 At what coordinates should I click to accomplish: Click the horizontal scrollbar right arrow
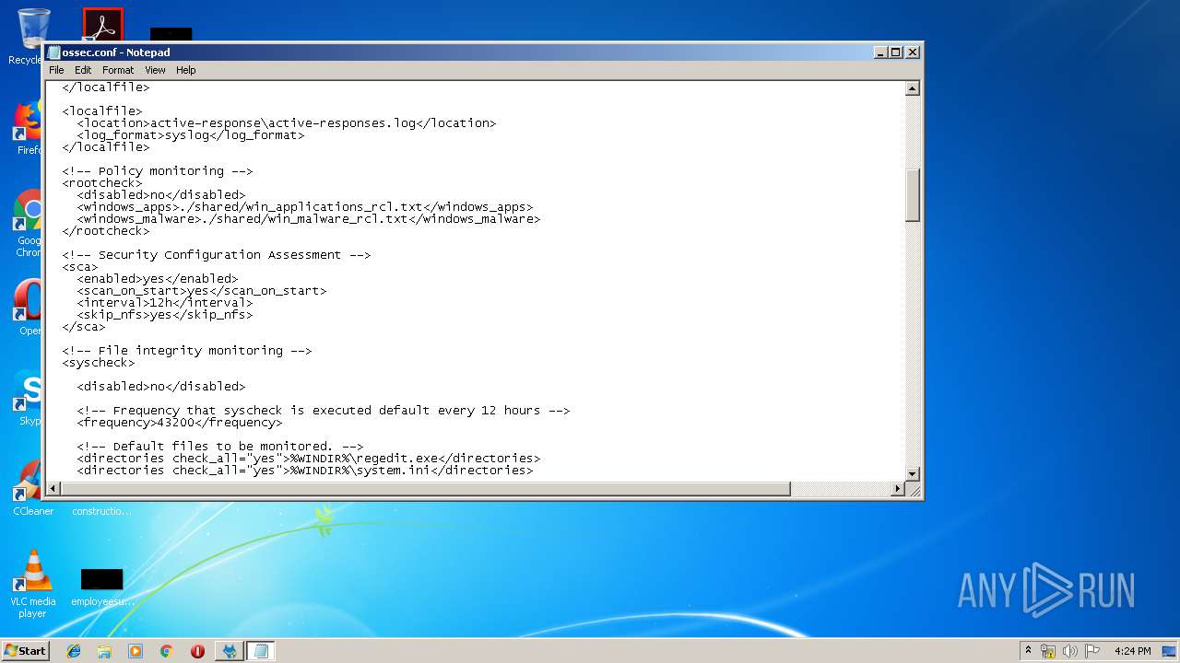[x=898, y=489]
